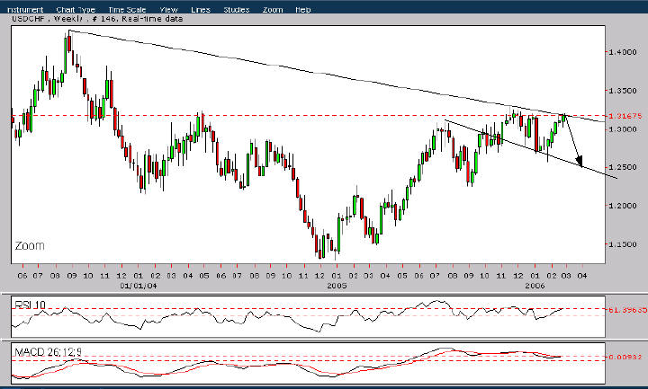Open the Instrument menu
This screenshot has width=648, height=389.
tap(25, 10)
